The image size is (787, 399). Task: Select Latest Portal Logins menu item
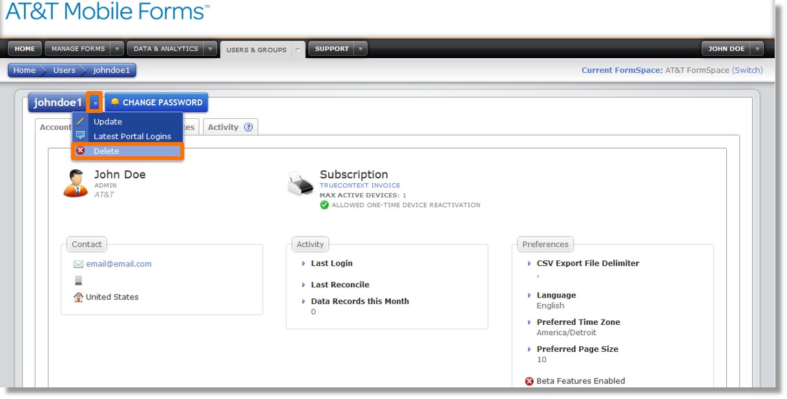(x=127, y=136)
